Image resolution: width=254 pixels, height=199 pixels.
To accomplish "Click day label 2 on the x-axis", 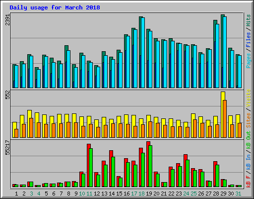I will (x=24, y=194).
